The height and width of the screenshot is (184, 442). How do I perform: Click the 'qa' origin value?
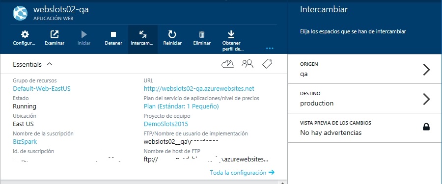coord(304,74)
